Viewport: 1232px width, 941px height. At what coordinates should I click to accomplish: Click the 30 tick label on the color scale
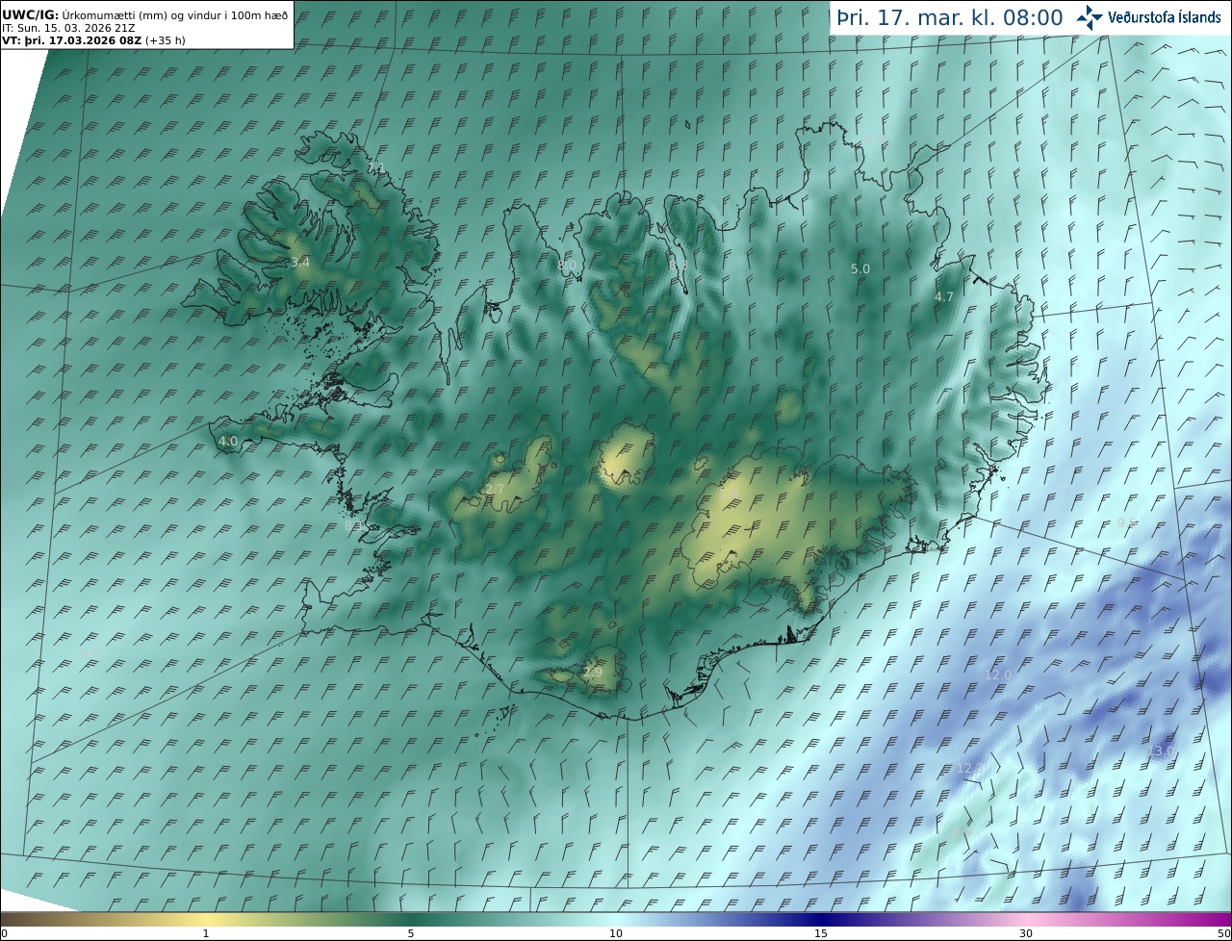coord(1026,933)
